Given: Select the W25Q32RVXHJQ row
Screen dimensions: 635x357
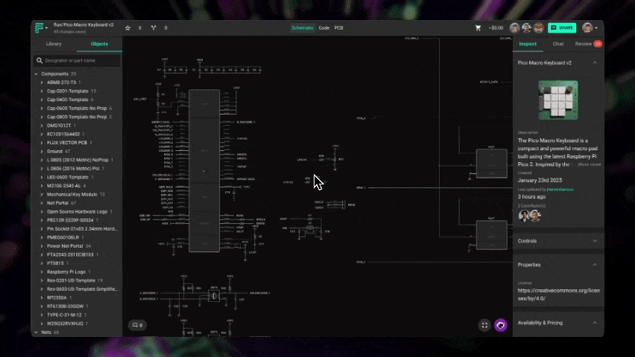Looking at the screenshot, I should (x=77, y=324).
